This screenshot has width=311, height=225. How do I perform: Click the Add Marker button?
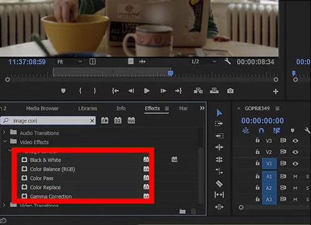click(63, 91)
